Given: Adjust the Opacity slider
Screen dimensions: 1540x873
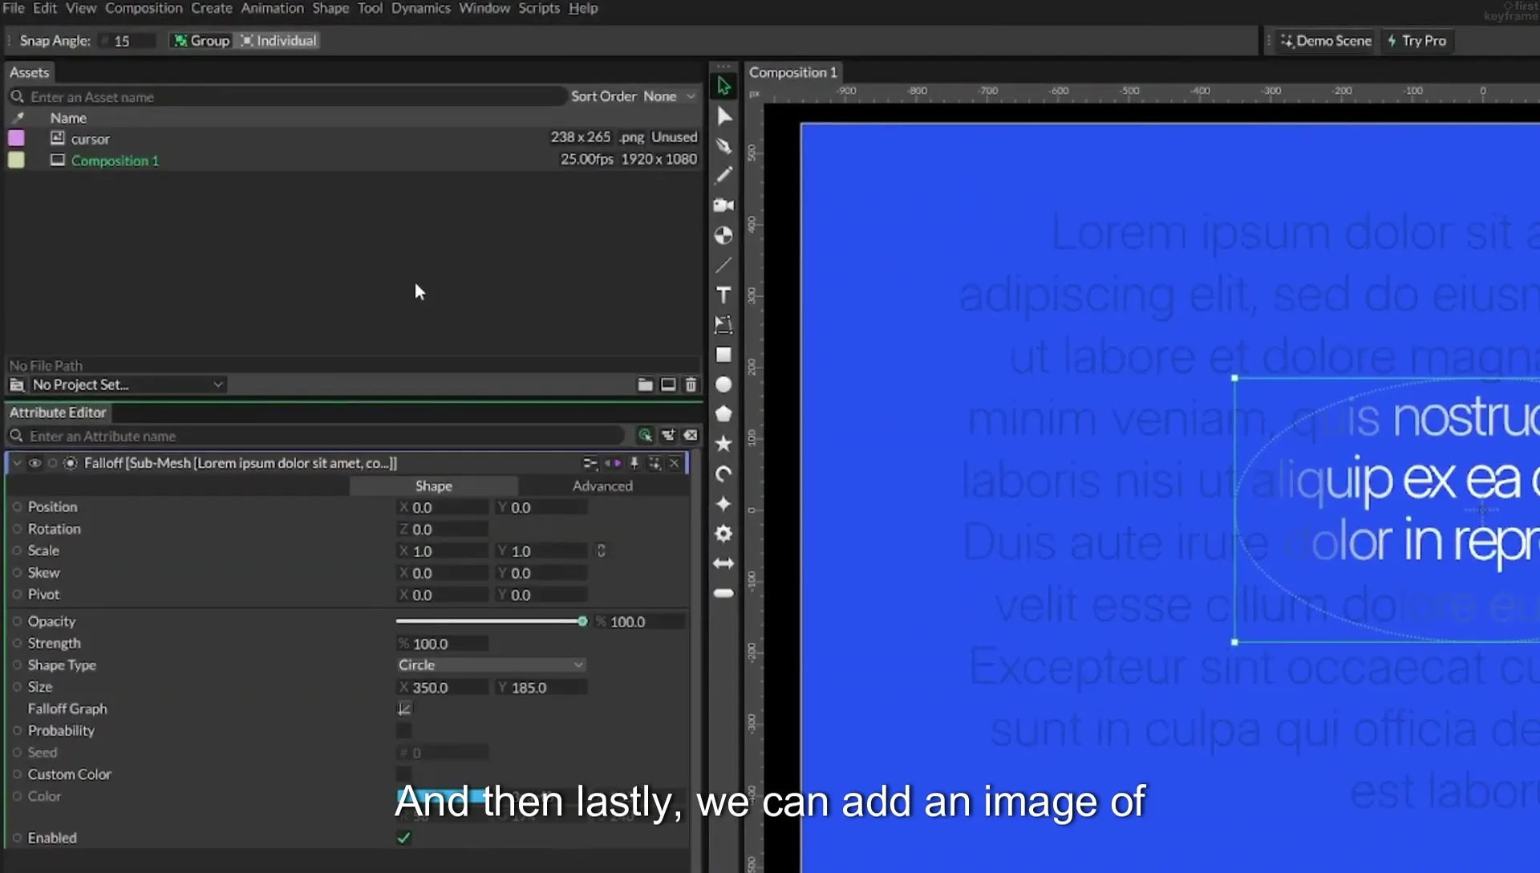Looking at the screenshot, I should [491, 621].
